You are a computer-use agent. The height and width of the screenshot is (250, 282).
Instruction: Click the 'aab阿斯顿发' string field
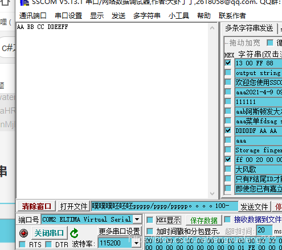pos(259,111)
